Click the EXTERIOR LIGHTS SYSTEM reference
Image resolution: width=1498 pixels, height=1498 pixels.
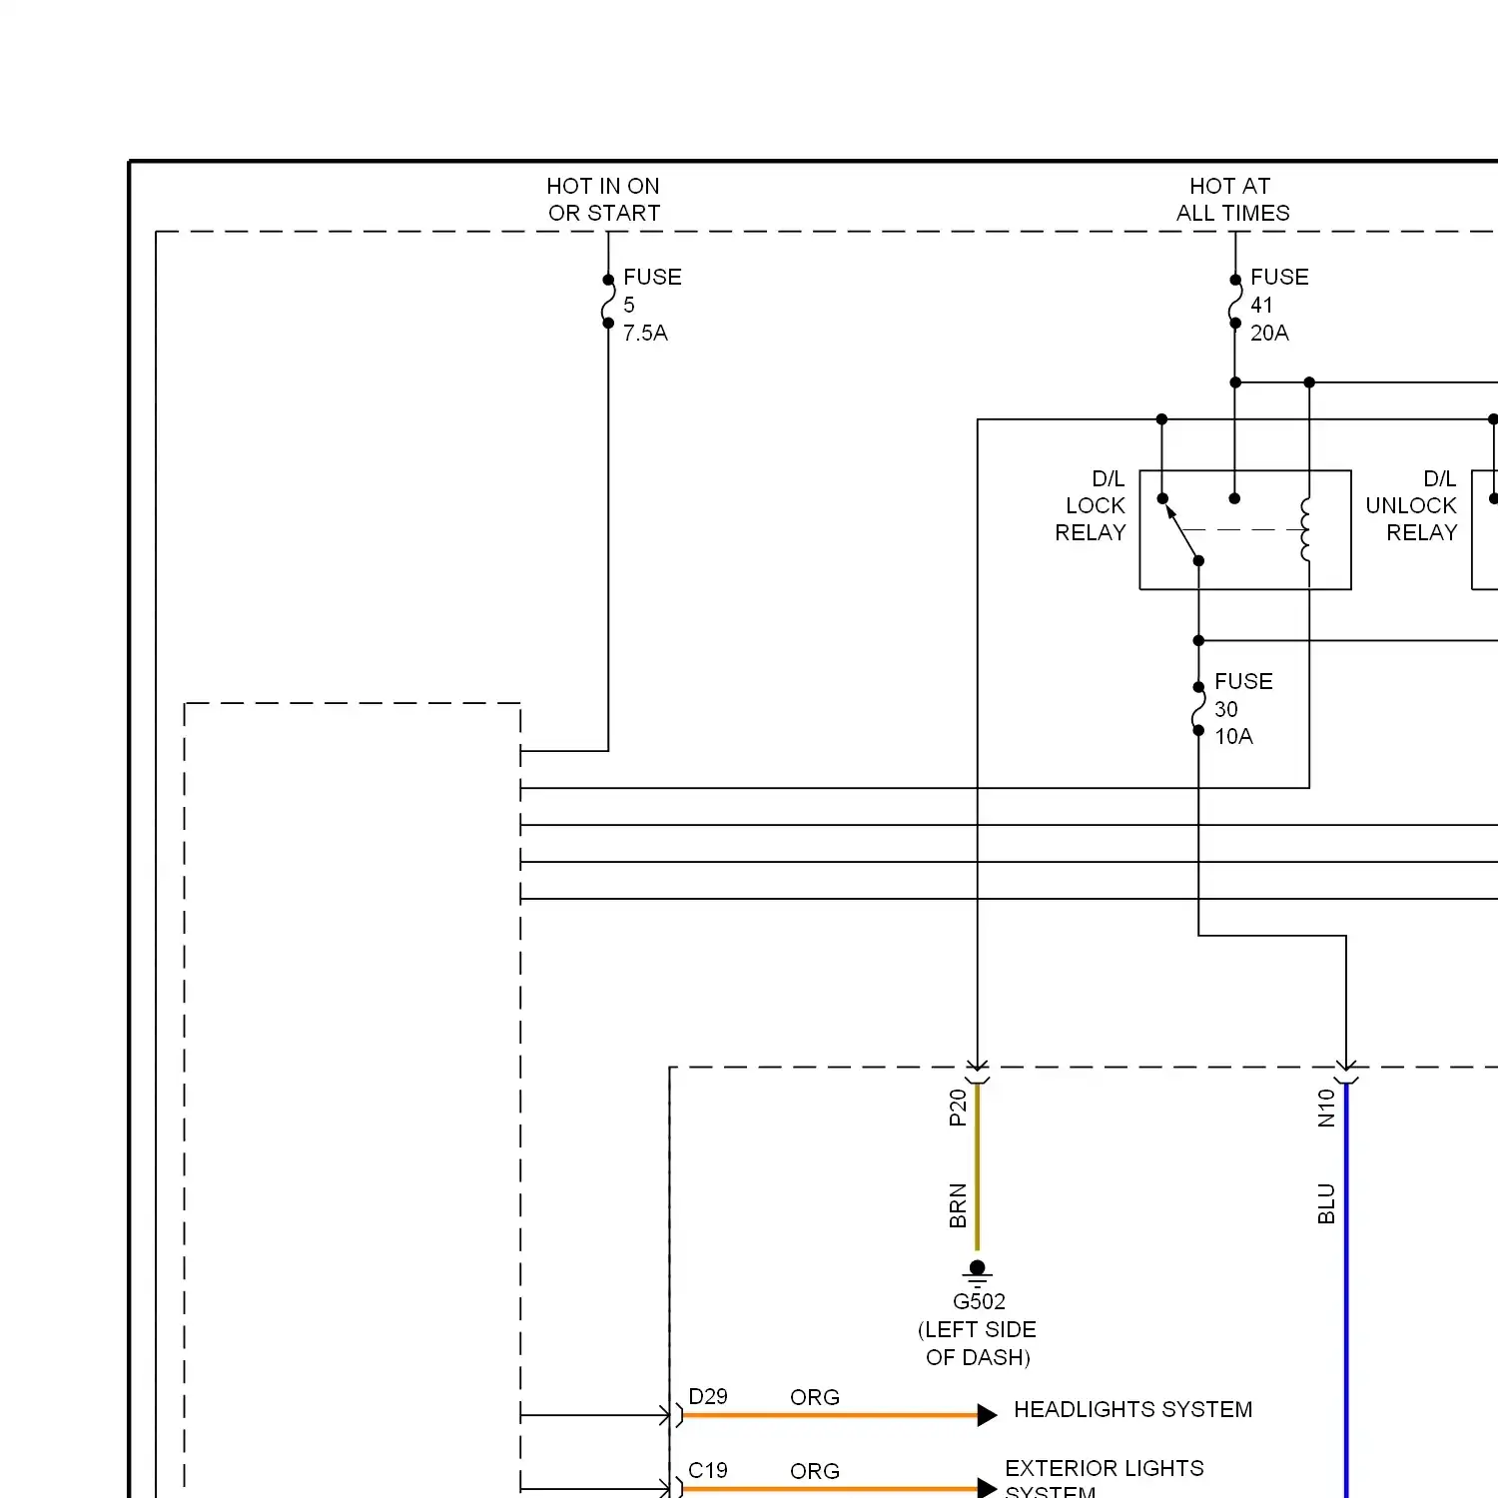pyautogui.click(x=1105, y=1481)
